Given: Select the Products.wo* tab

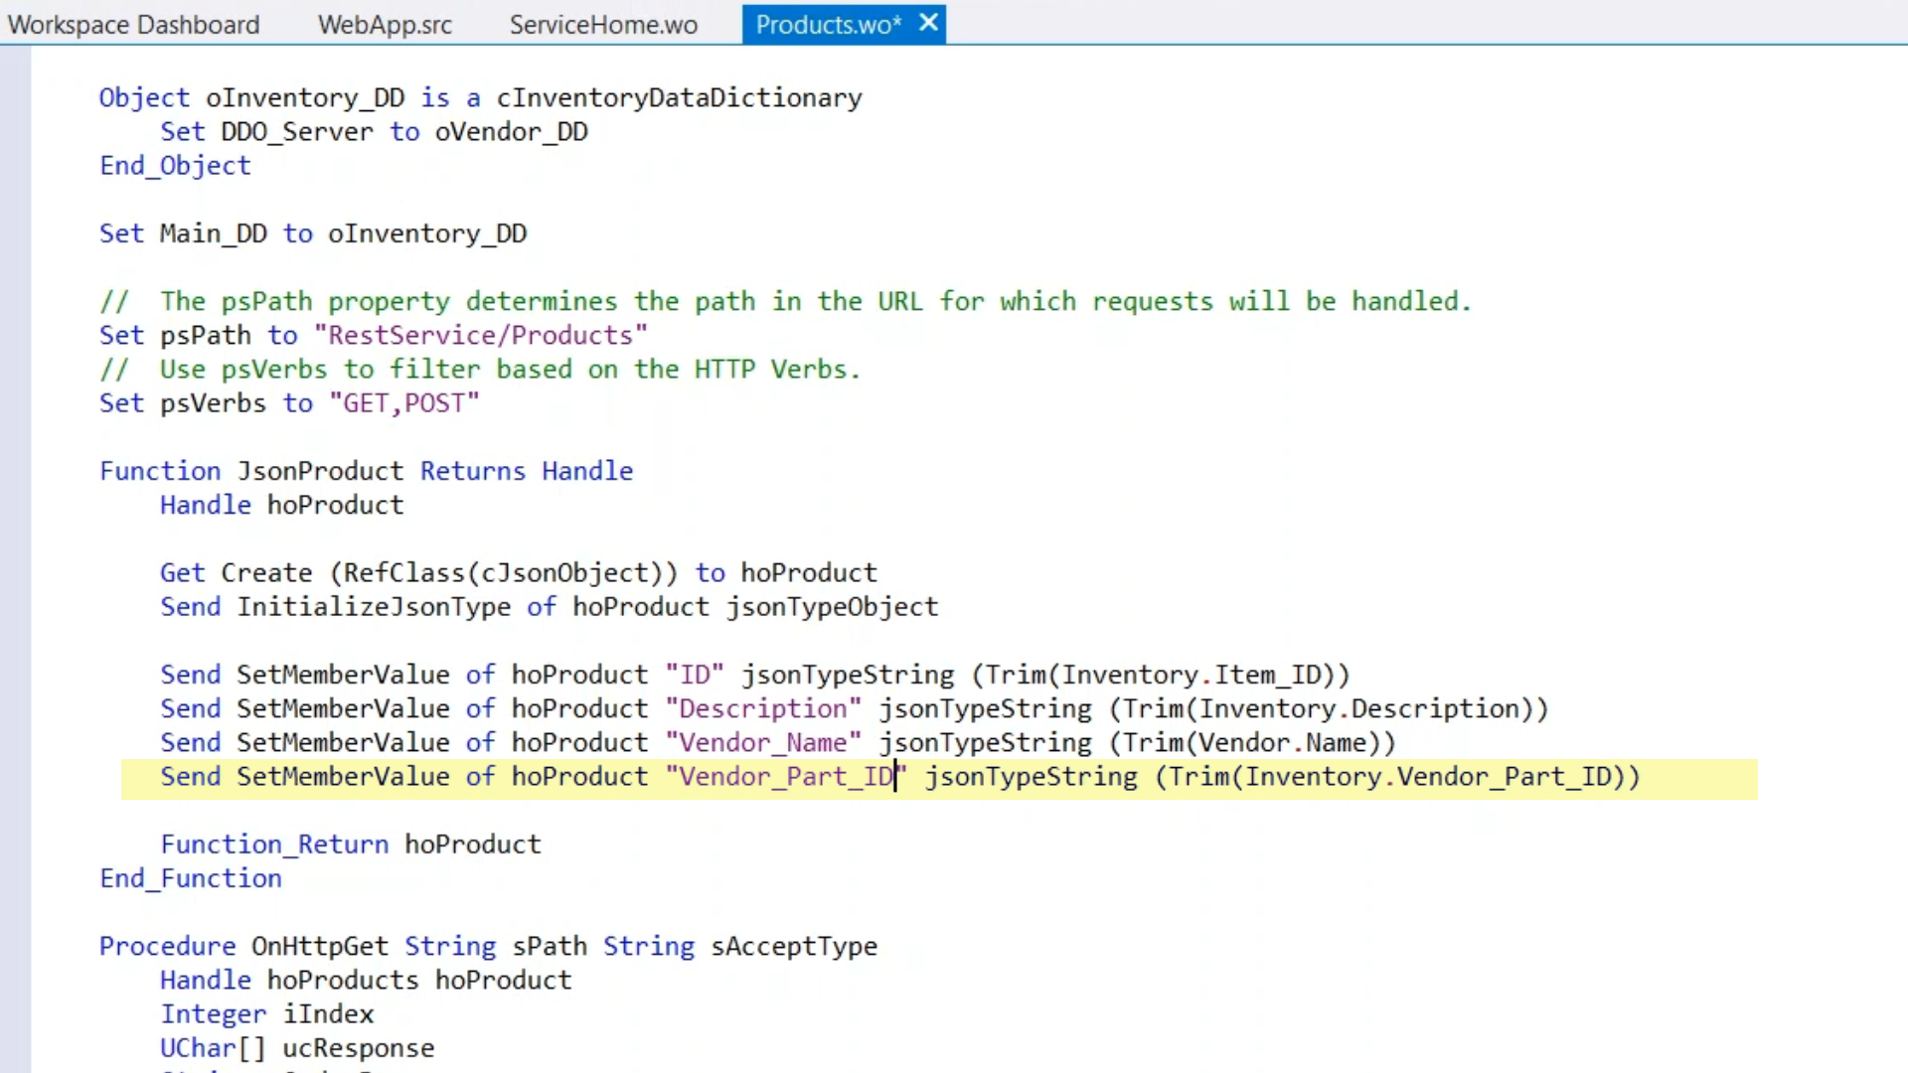Looking at the screenshot, I should 827,25.
